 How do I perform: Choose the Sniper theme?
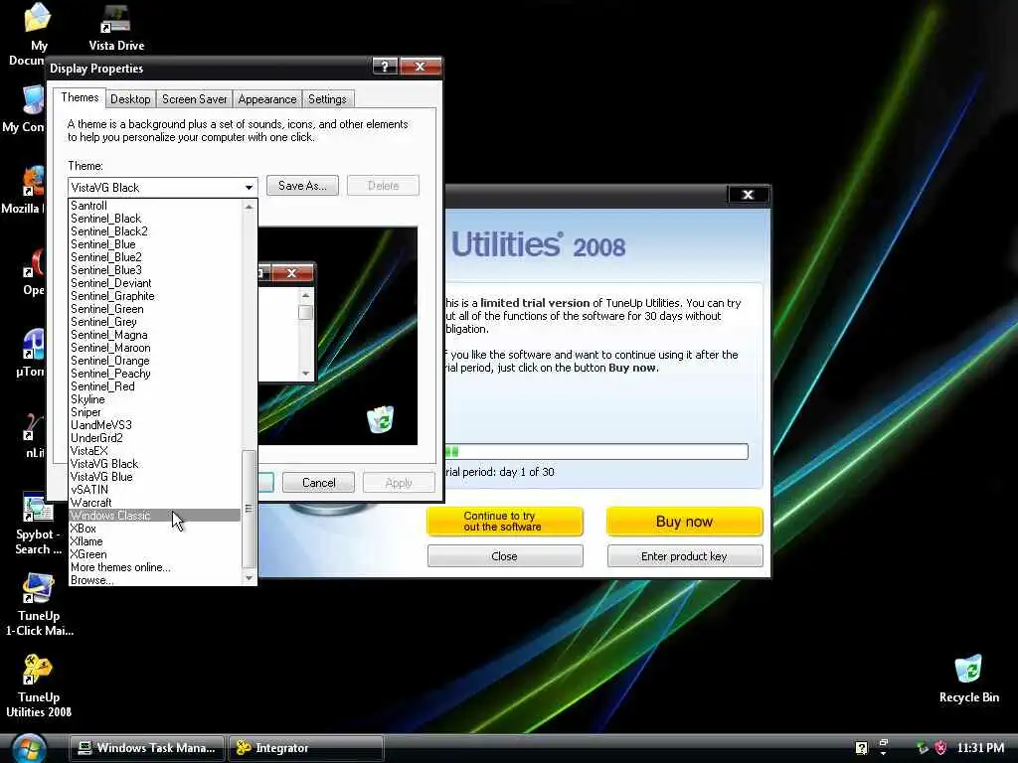tap(154, 412)
